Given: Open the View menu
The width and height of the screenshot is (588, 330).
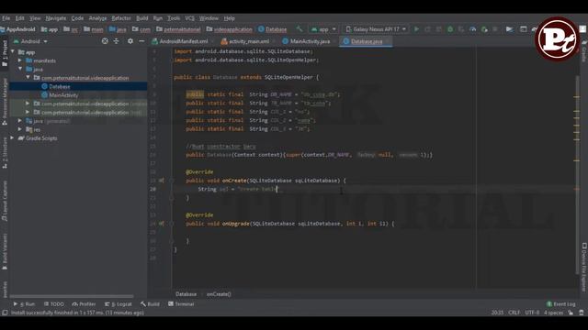Looking at the screenshot, I should (35, 18).
